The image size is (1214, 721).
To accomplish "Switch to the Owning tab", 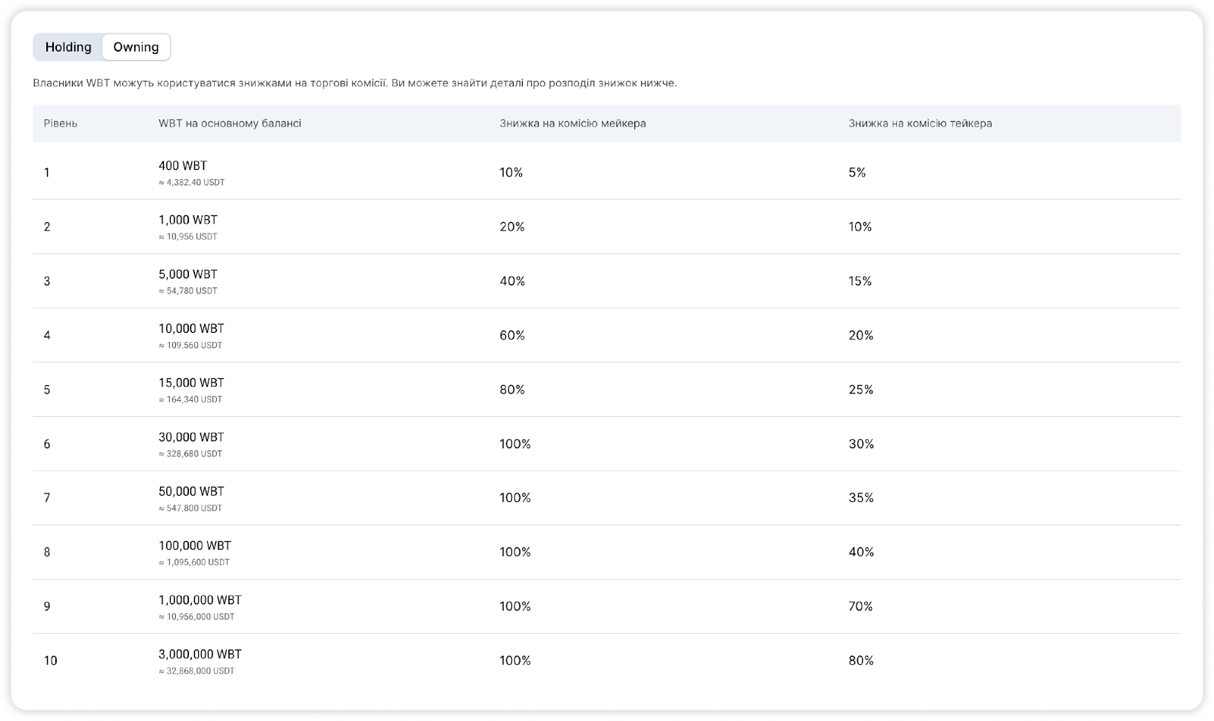I will [136, 47].
